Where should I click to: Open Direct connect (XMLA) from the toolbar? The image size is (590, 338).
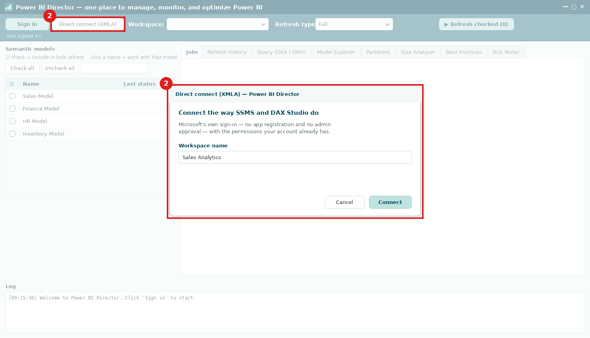click(x=88, y=24)
